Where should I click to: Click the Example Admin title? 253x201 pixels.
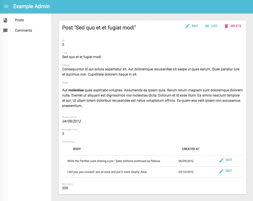[x=31, y=6]
